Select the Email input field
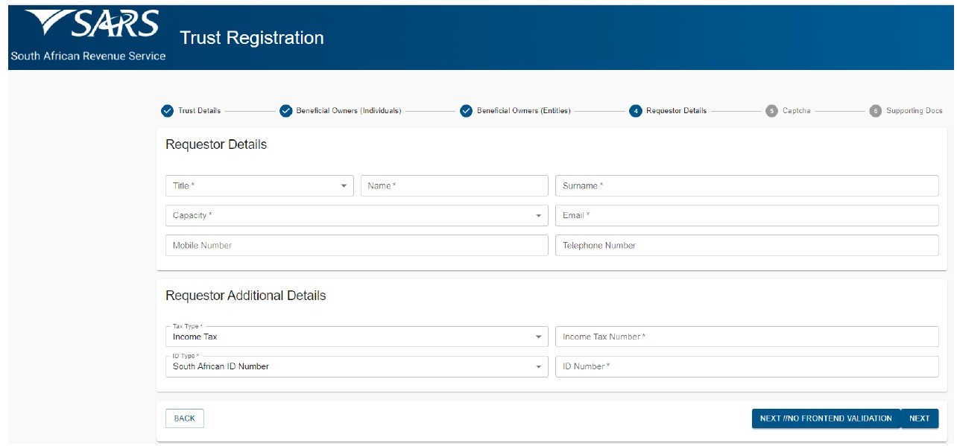Image resolution: width=957 pixels, height=446 pixels. pyautogui.click(x=746, y=216)
